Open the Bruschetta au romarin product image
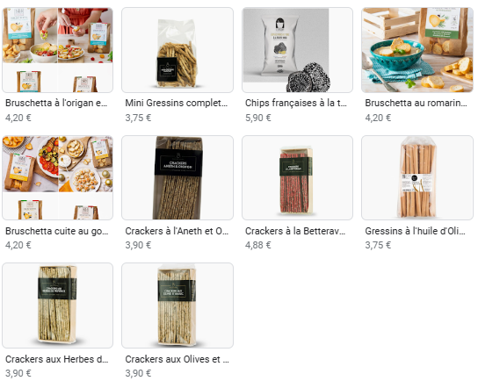Image resolution: width=478 pixels, height=381 pixels. pos(417,50)
